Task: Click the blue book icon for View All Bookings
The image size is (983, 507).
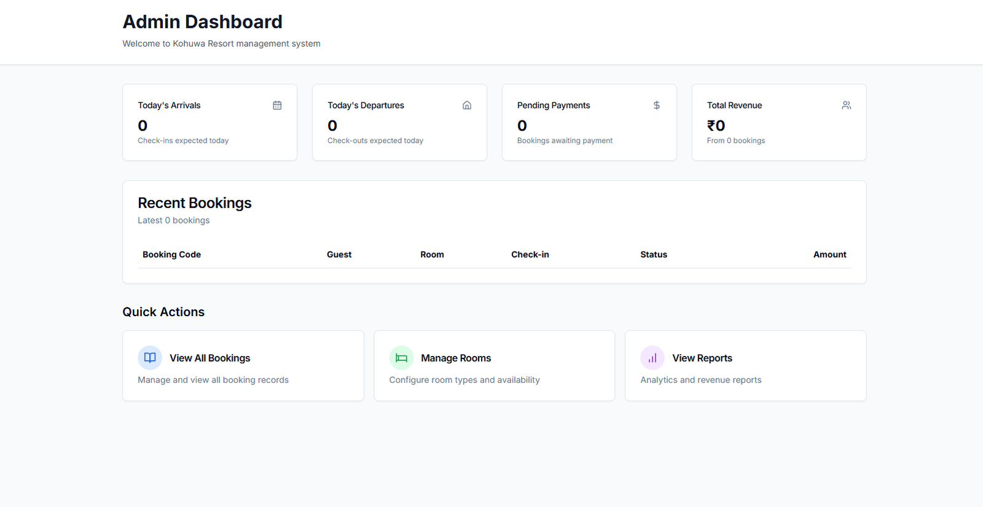Action: 150,358
